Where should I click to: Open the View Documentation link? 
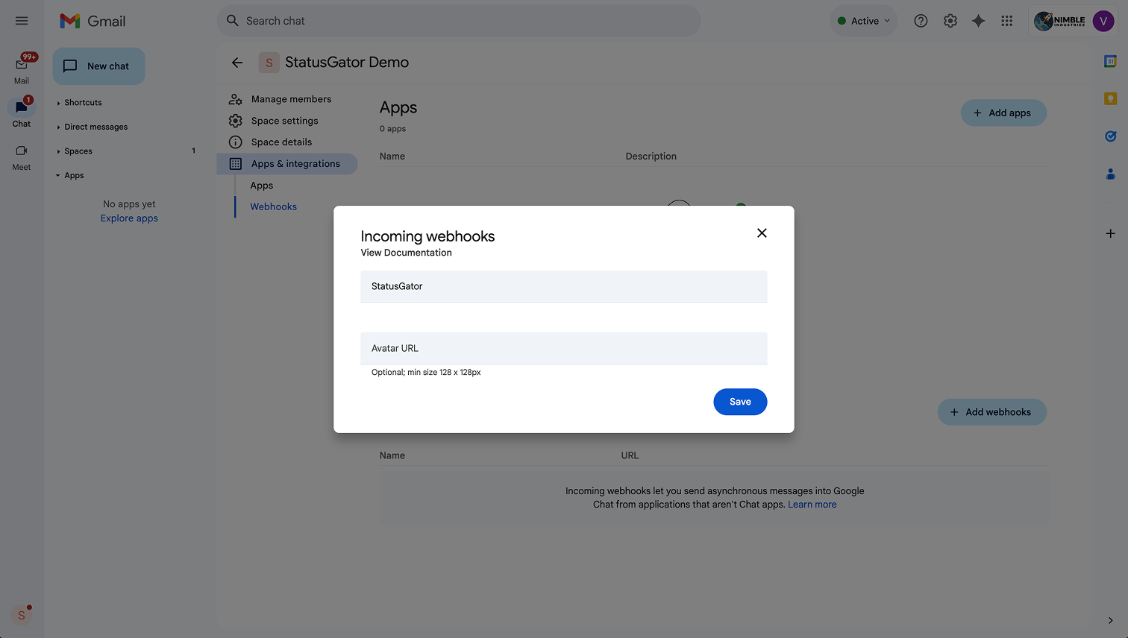[406, 253]
